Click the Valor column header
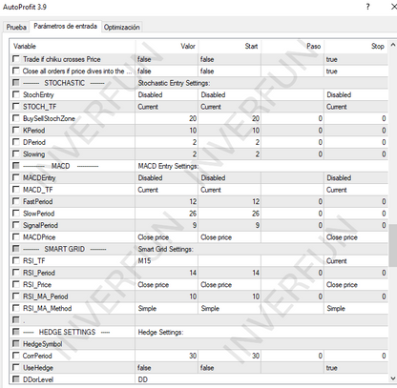 (167, 47)
